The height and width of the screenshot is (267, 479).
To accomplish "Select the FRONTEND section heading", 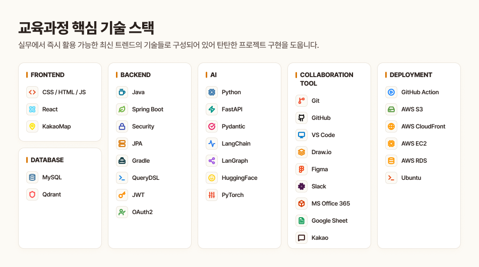I will [x=48, y=75].
